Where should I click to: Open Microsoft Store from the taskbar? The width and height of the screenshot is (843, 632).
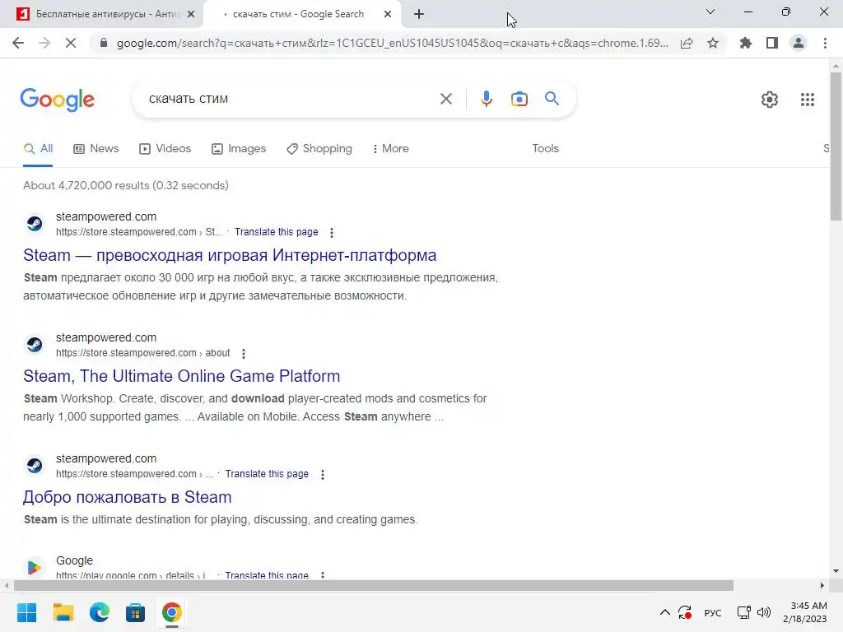136,612
